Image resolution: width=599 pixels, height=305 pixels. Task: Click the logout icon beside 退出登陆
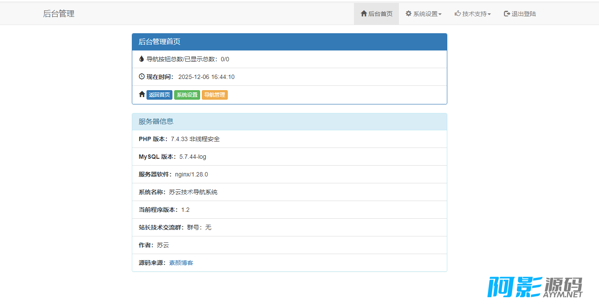click(507, 14)
